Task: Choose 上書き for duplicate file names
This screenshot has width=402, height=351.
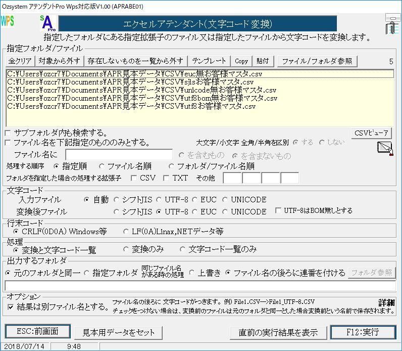Action: coord(192,273)
